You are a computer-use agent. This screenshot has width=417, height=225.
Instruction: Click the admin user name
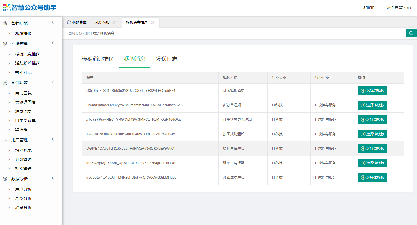click(369, 8)
